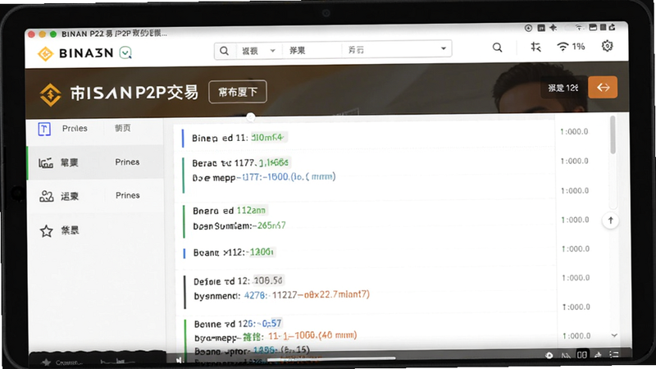This screenshot has width=656, height=369.
Task: Open the 'Boanr x112:-1200' listing row
Action: (364, 253)
